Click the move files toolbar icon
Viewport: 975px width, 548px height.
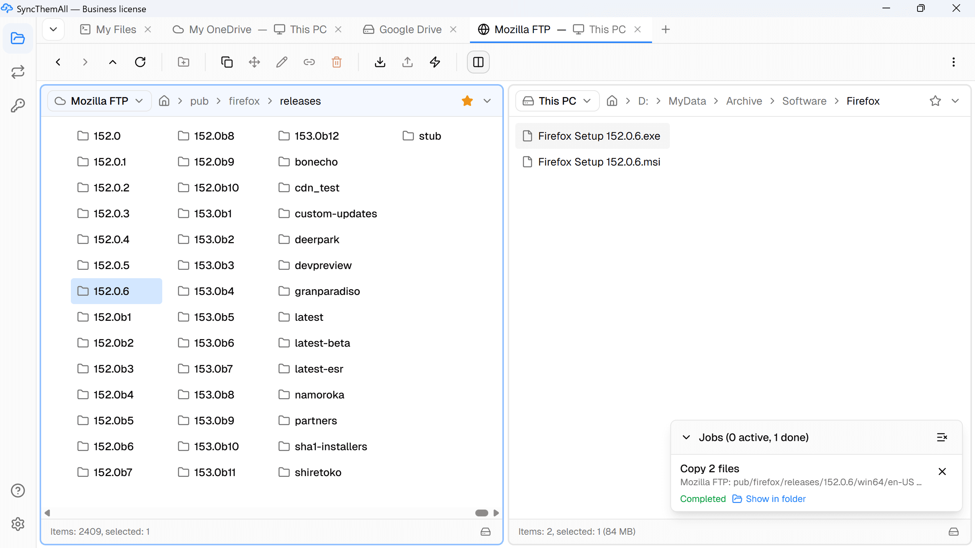(x=254, y=62)
